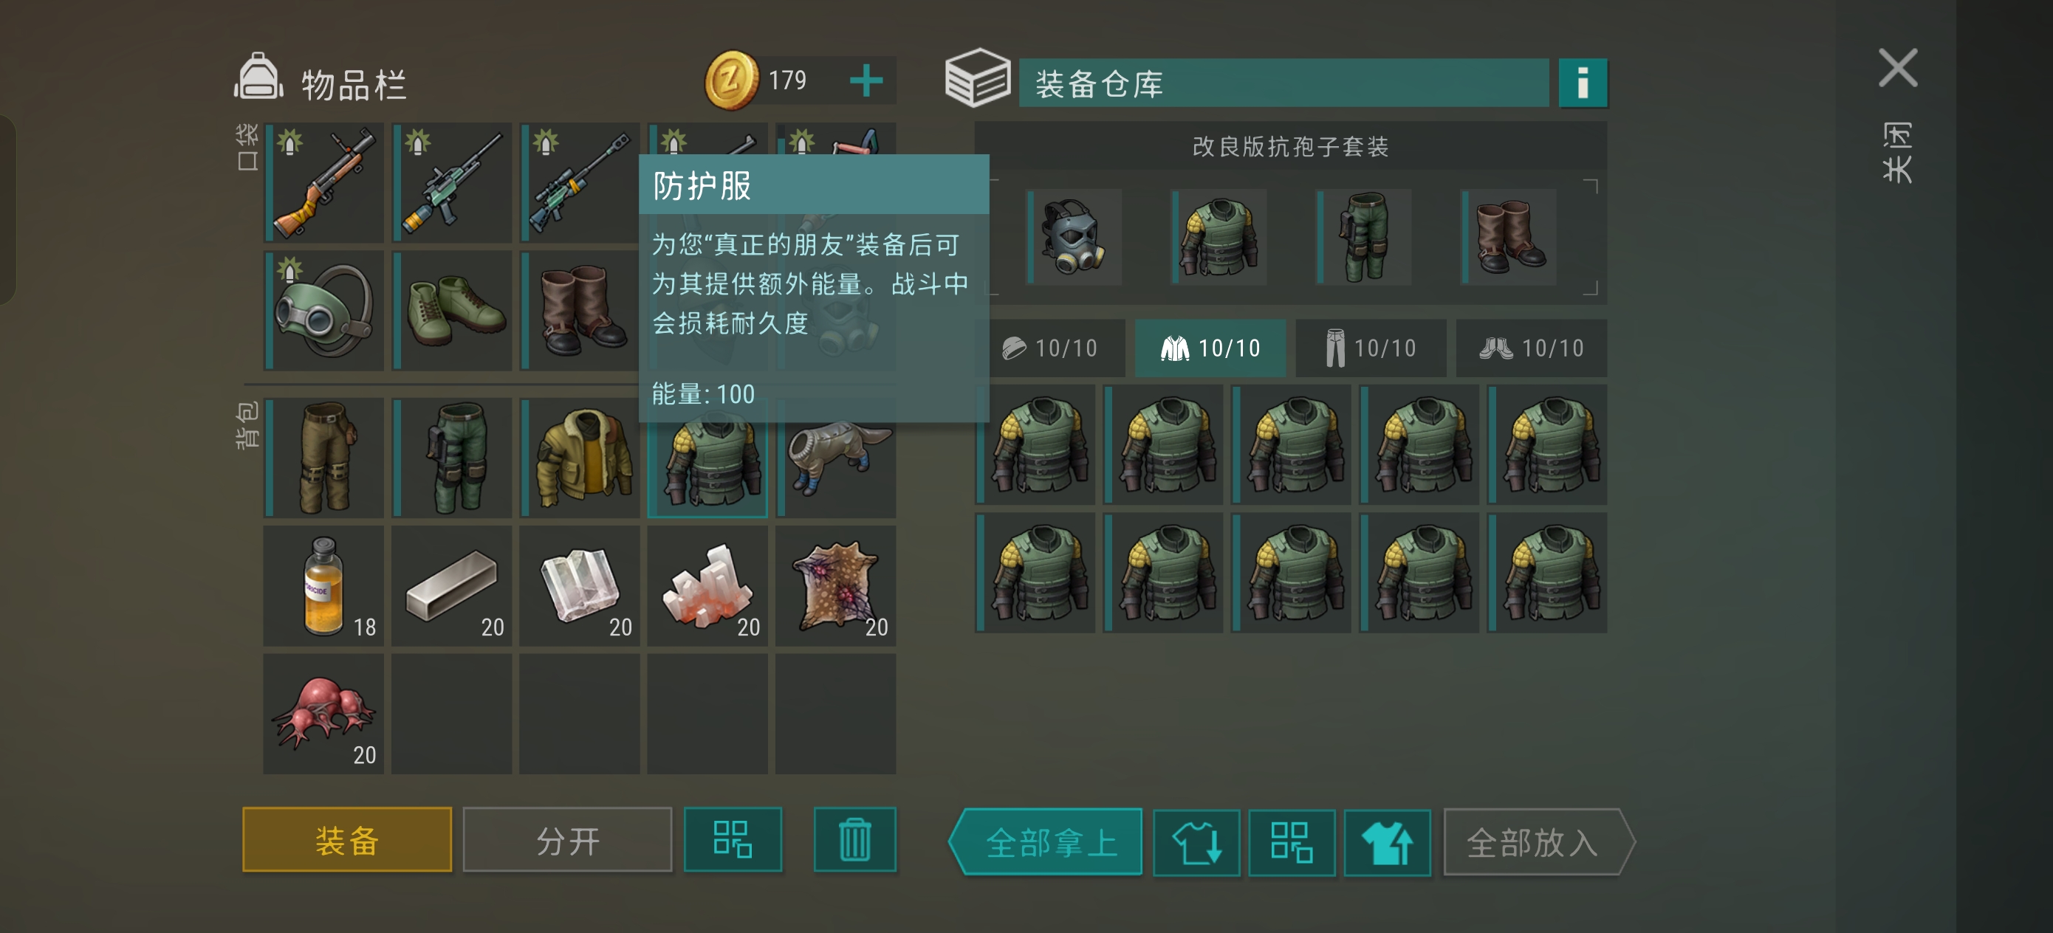The height and width of the screenshot is (933, 2053).
Task: Click the inventory grid sort icon
Action: point(733,839)
